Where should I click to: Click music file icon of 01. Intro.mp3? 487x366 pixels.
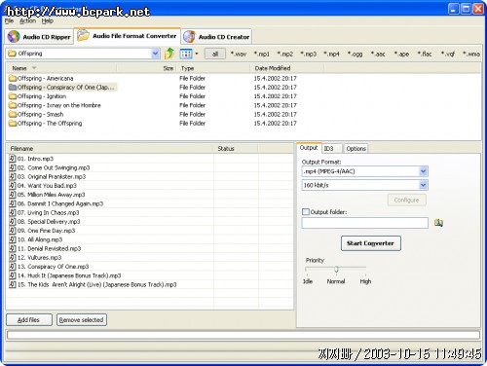(x=13, y=159)
